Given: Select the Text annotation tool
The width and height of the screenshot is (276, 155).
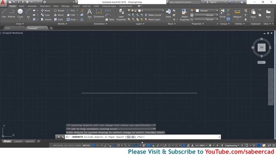Looking at the screenshot, I should click(89, 13).
